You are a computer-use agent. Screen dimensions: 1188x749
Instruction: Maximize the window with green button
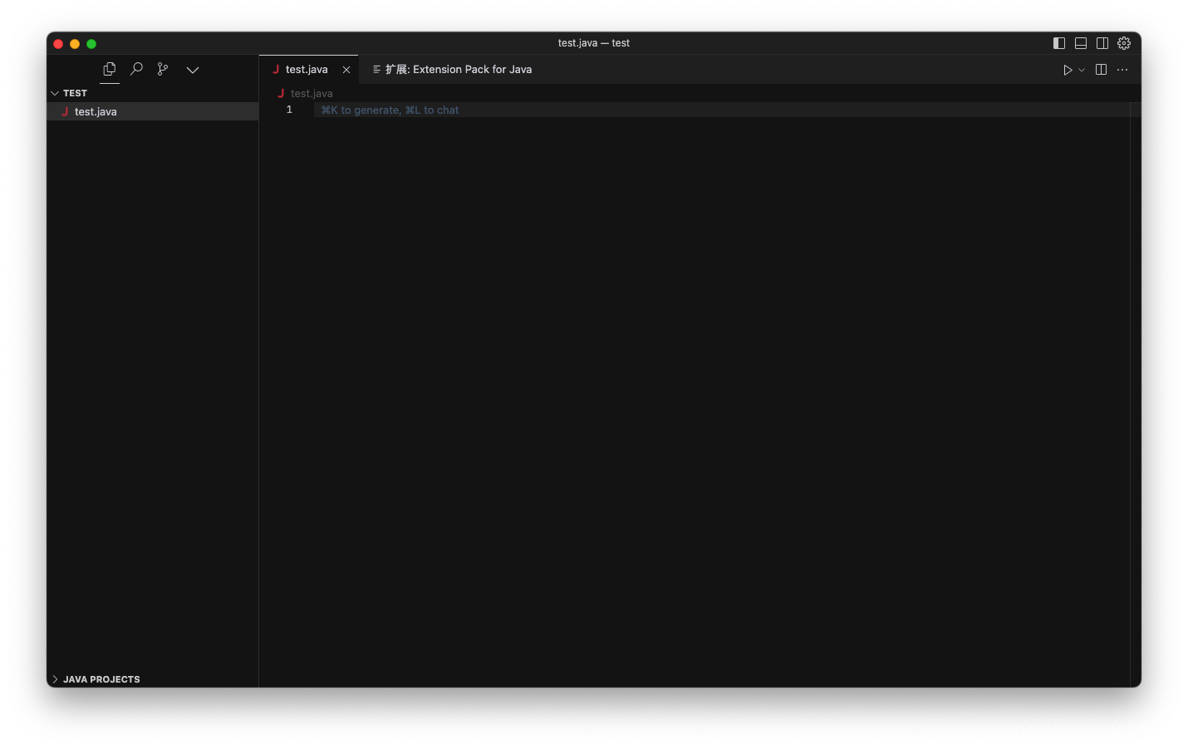click(91, 44)
